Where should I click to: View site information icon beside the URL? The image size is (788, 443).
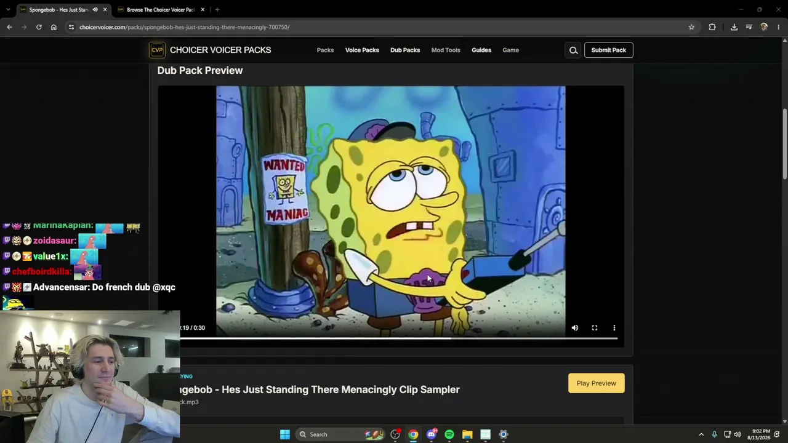tap(71, 27)
